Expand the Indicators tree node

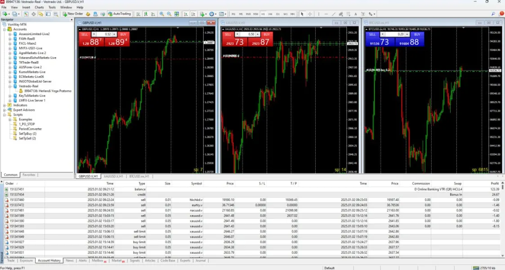pyautogui.click(x=4, y=105)
